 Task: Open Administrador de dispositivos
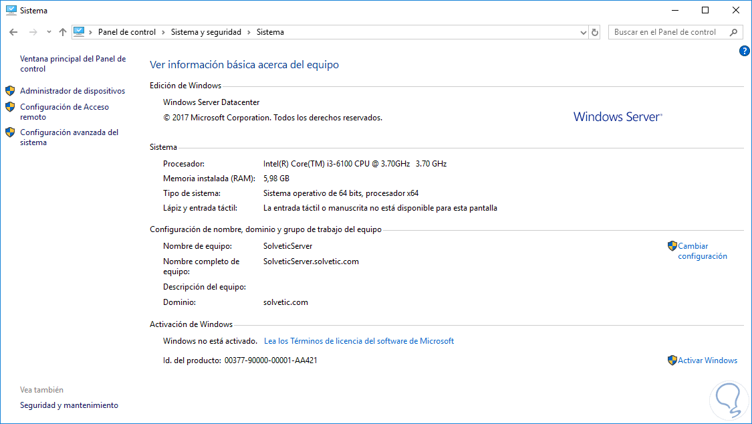[x=72, y=91]
